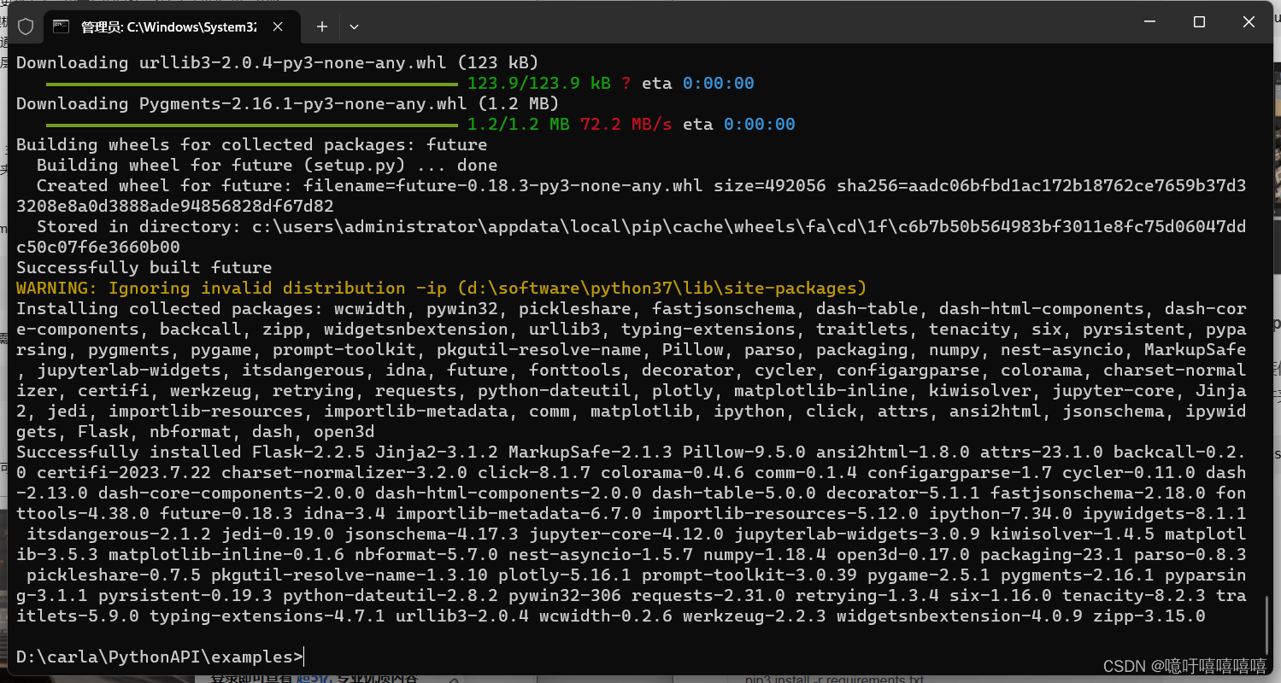This screenshot has height=683, width=1281.
Task: Click the 'plotly-5.16.1' package name
Action: pos(565,575)
